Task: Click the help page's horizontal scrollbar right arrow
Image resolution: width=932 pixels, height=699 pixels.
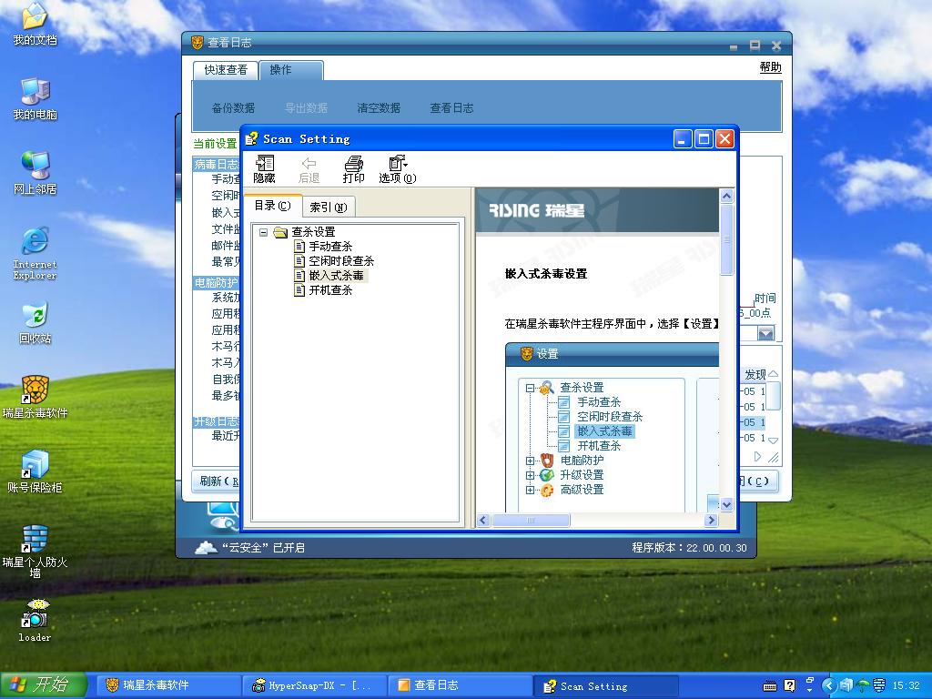Action: coord(712,520)
